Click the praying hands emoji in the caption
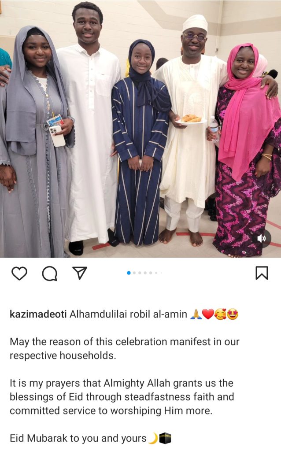 pos(195,314)
